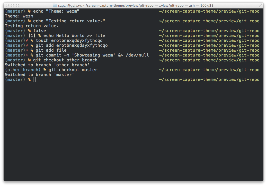Click the zoom window button
The width and height of the screenshot is (267, 186).
(17, 5)
